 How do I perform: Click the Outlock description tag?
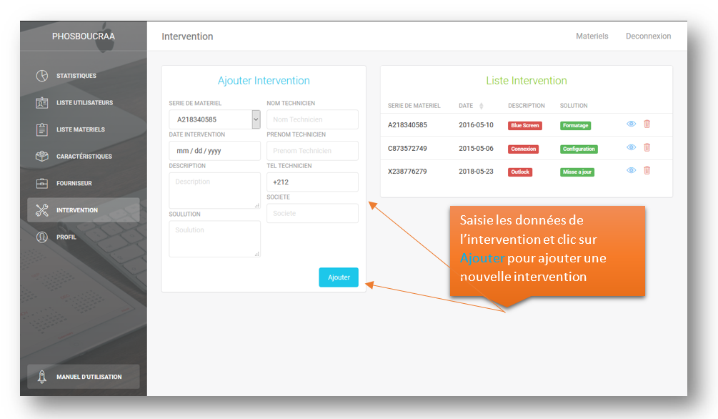pyautogui.click(x=520, y=172)
